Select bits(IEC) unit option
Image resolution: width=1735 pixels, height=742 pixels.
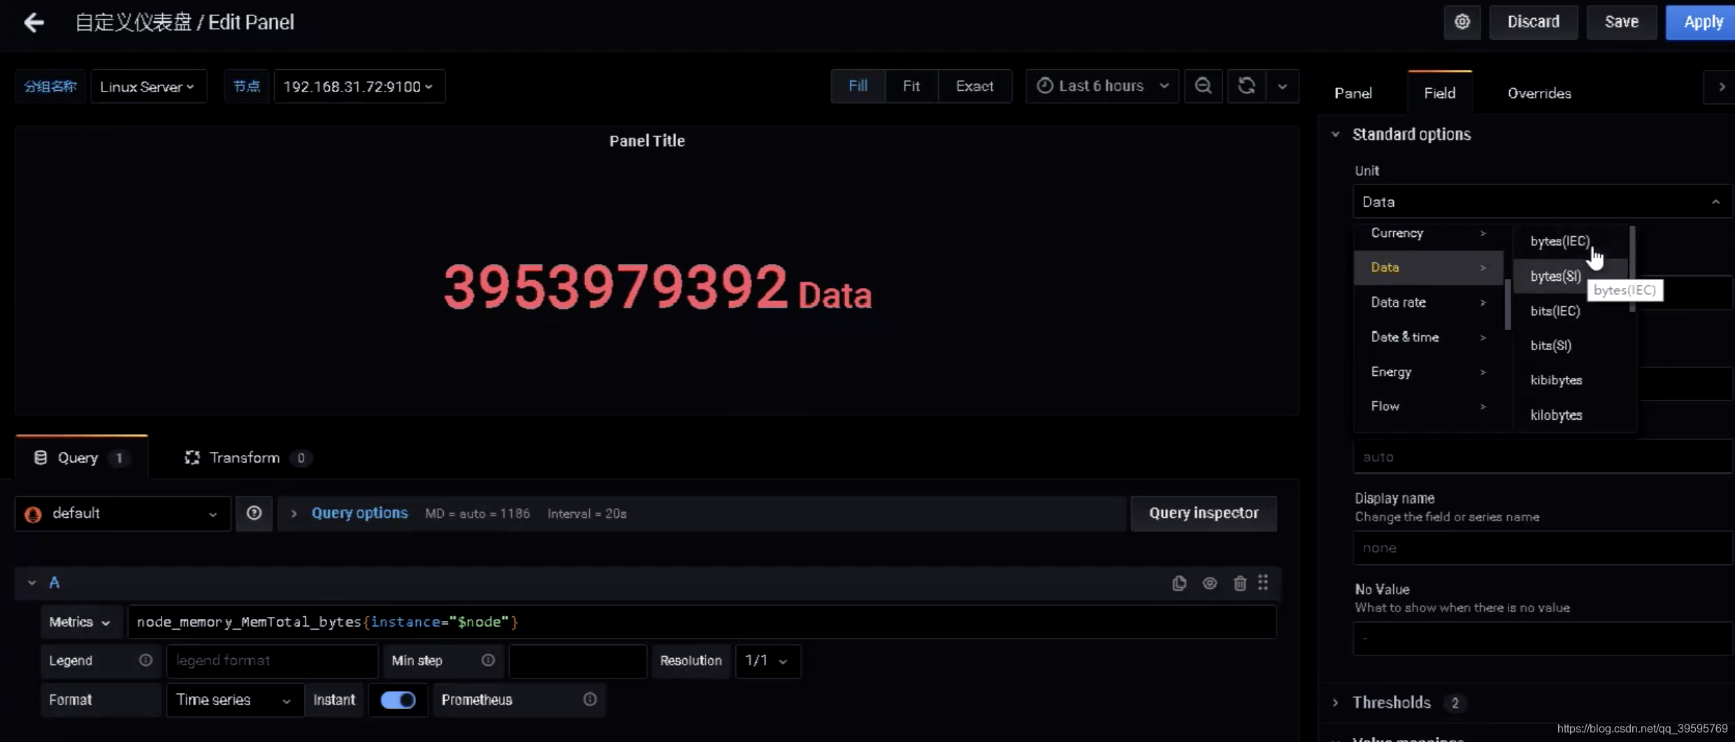coord(1570,311)
